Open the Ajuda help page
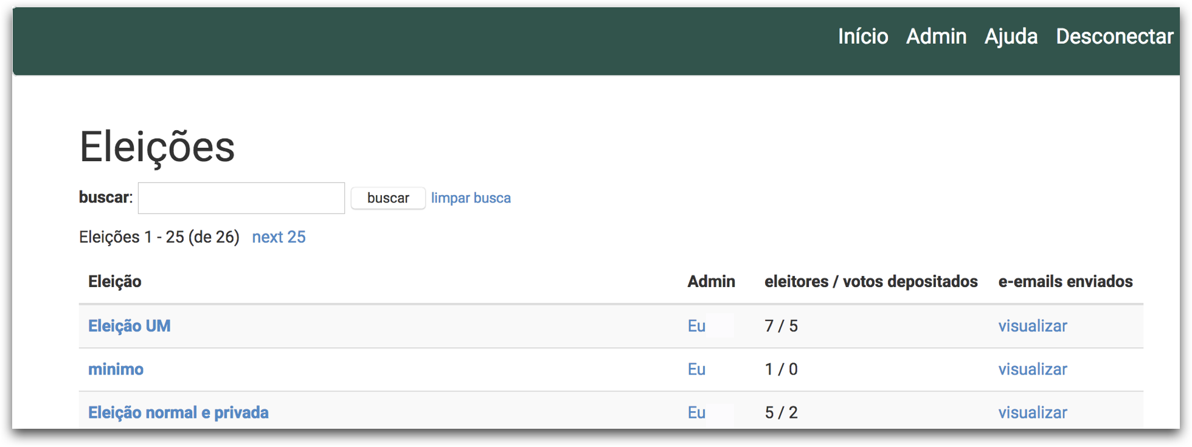The image size is (1192, 447). [x=1011, y=36]
